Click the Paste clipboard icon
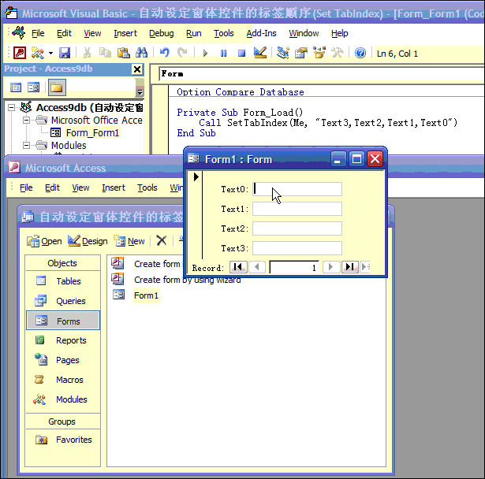Screen dimensions: 485x479 (x=123, y=53)
